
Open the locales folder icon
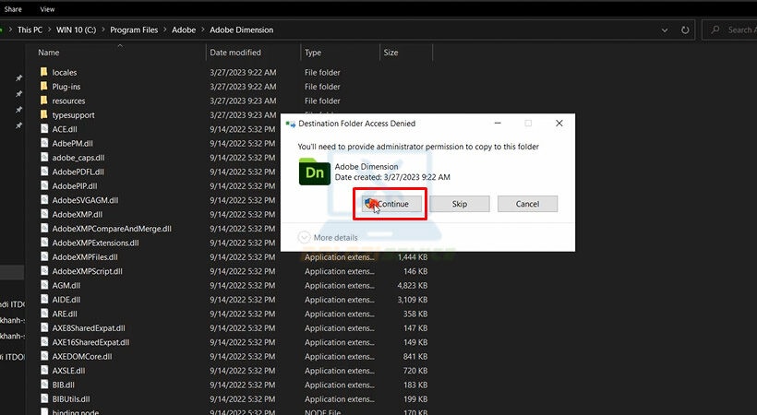[x=43, y=72]
